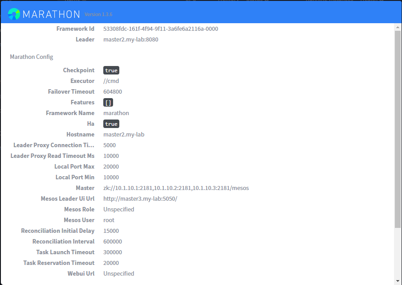Select the Webui Url value Unspecified
The width and height of the screenshot is (402, 285).
click(119, 274)
